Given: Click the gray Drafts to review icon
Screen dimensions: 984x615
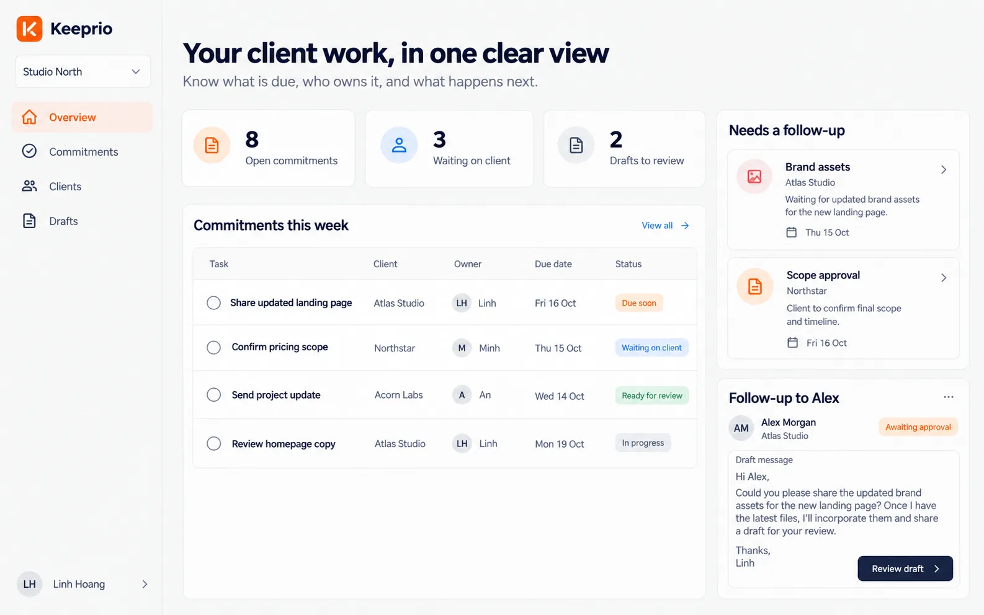Looking at the screenshot, I should pos(576,145).
